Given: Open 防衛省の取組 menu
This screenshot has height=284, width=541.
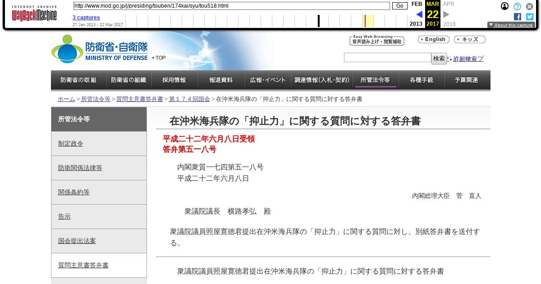Looking at the screenshot, I should (78, 80).
